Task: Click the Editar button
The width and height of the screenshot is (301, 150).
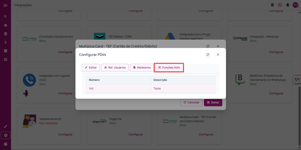Action: [91, 67]
